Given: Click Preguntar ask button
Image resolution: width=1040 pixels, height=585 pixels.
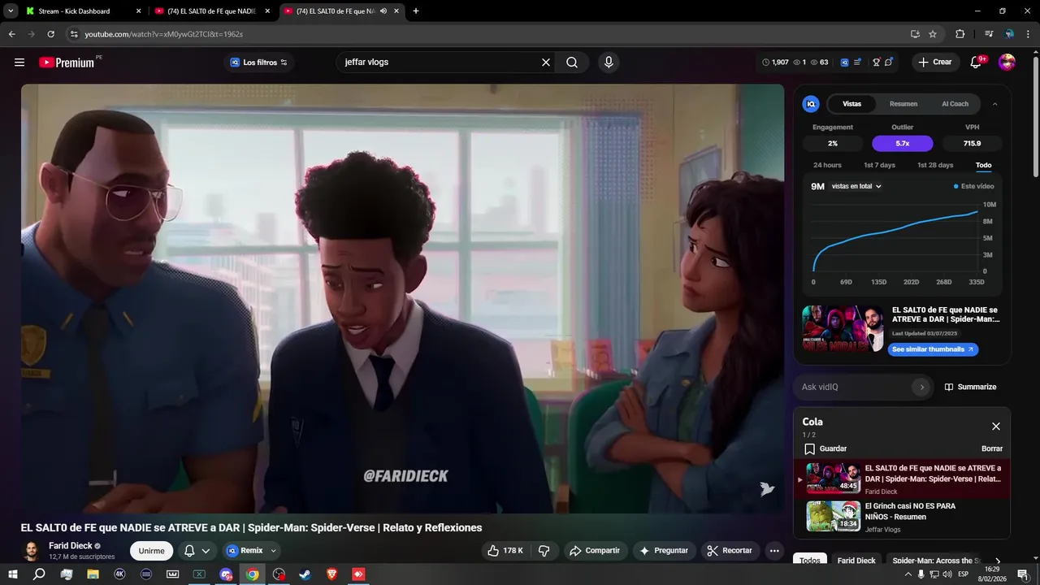Looking at the screenshot, I should tap(664, 551).
